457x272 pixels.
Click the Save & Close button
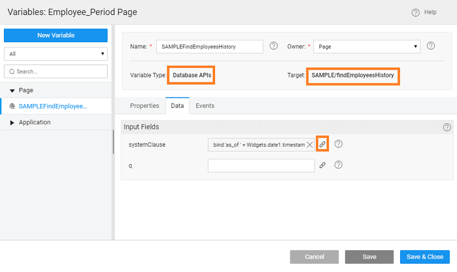425,257
